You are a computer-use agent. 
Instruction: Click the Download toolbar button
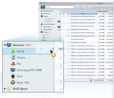pyautogui.click(x=80, y=7)
